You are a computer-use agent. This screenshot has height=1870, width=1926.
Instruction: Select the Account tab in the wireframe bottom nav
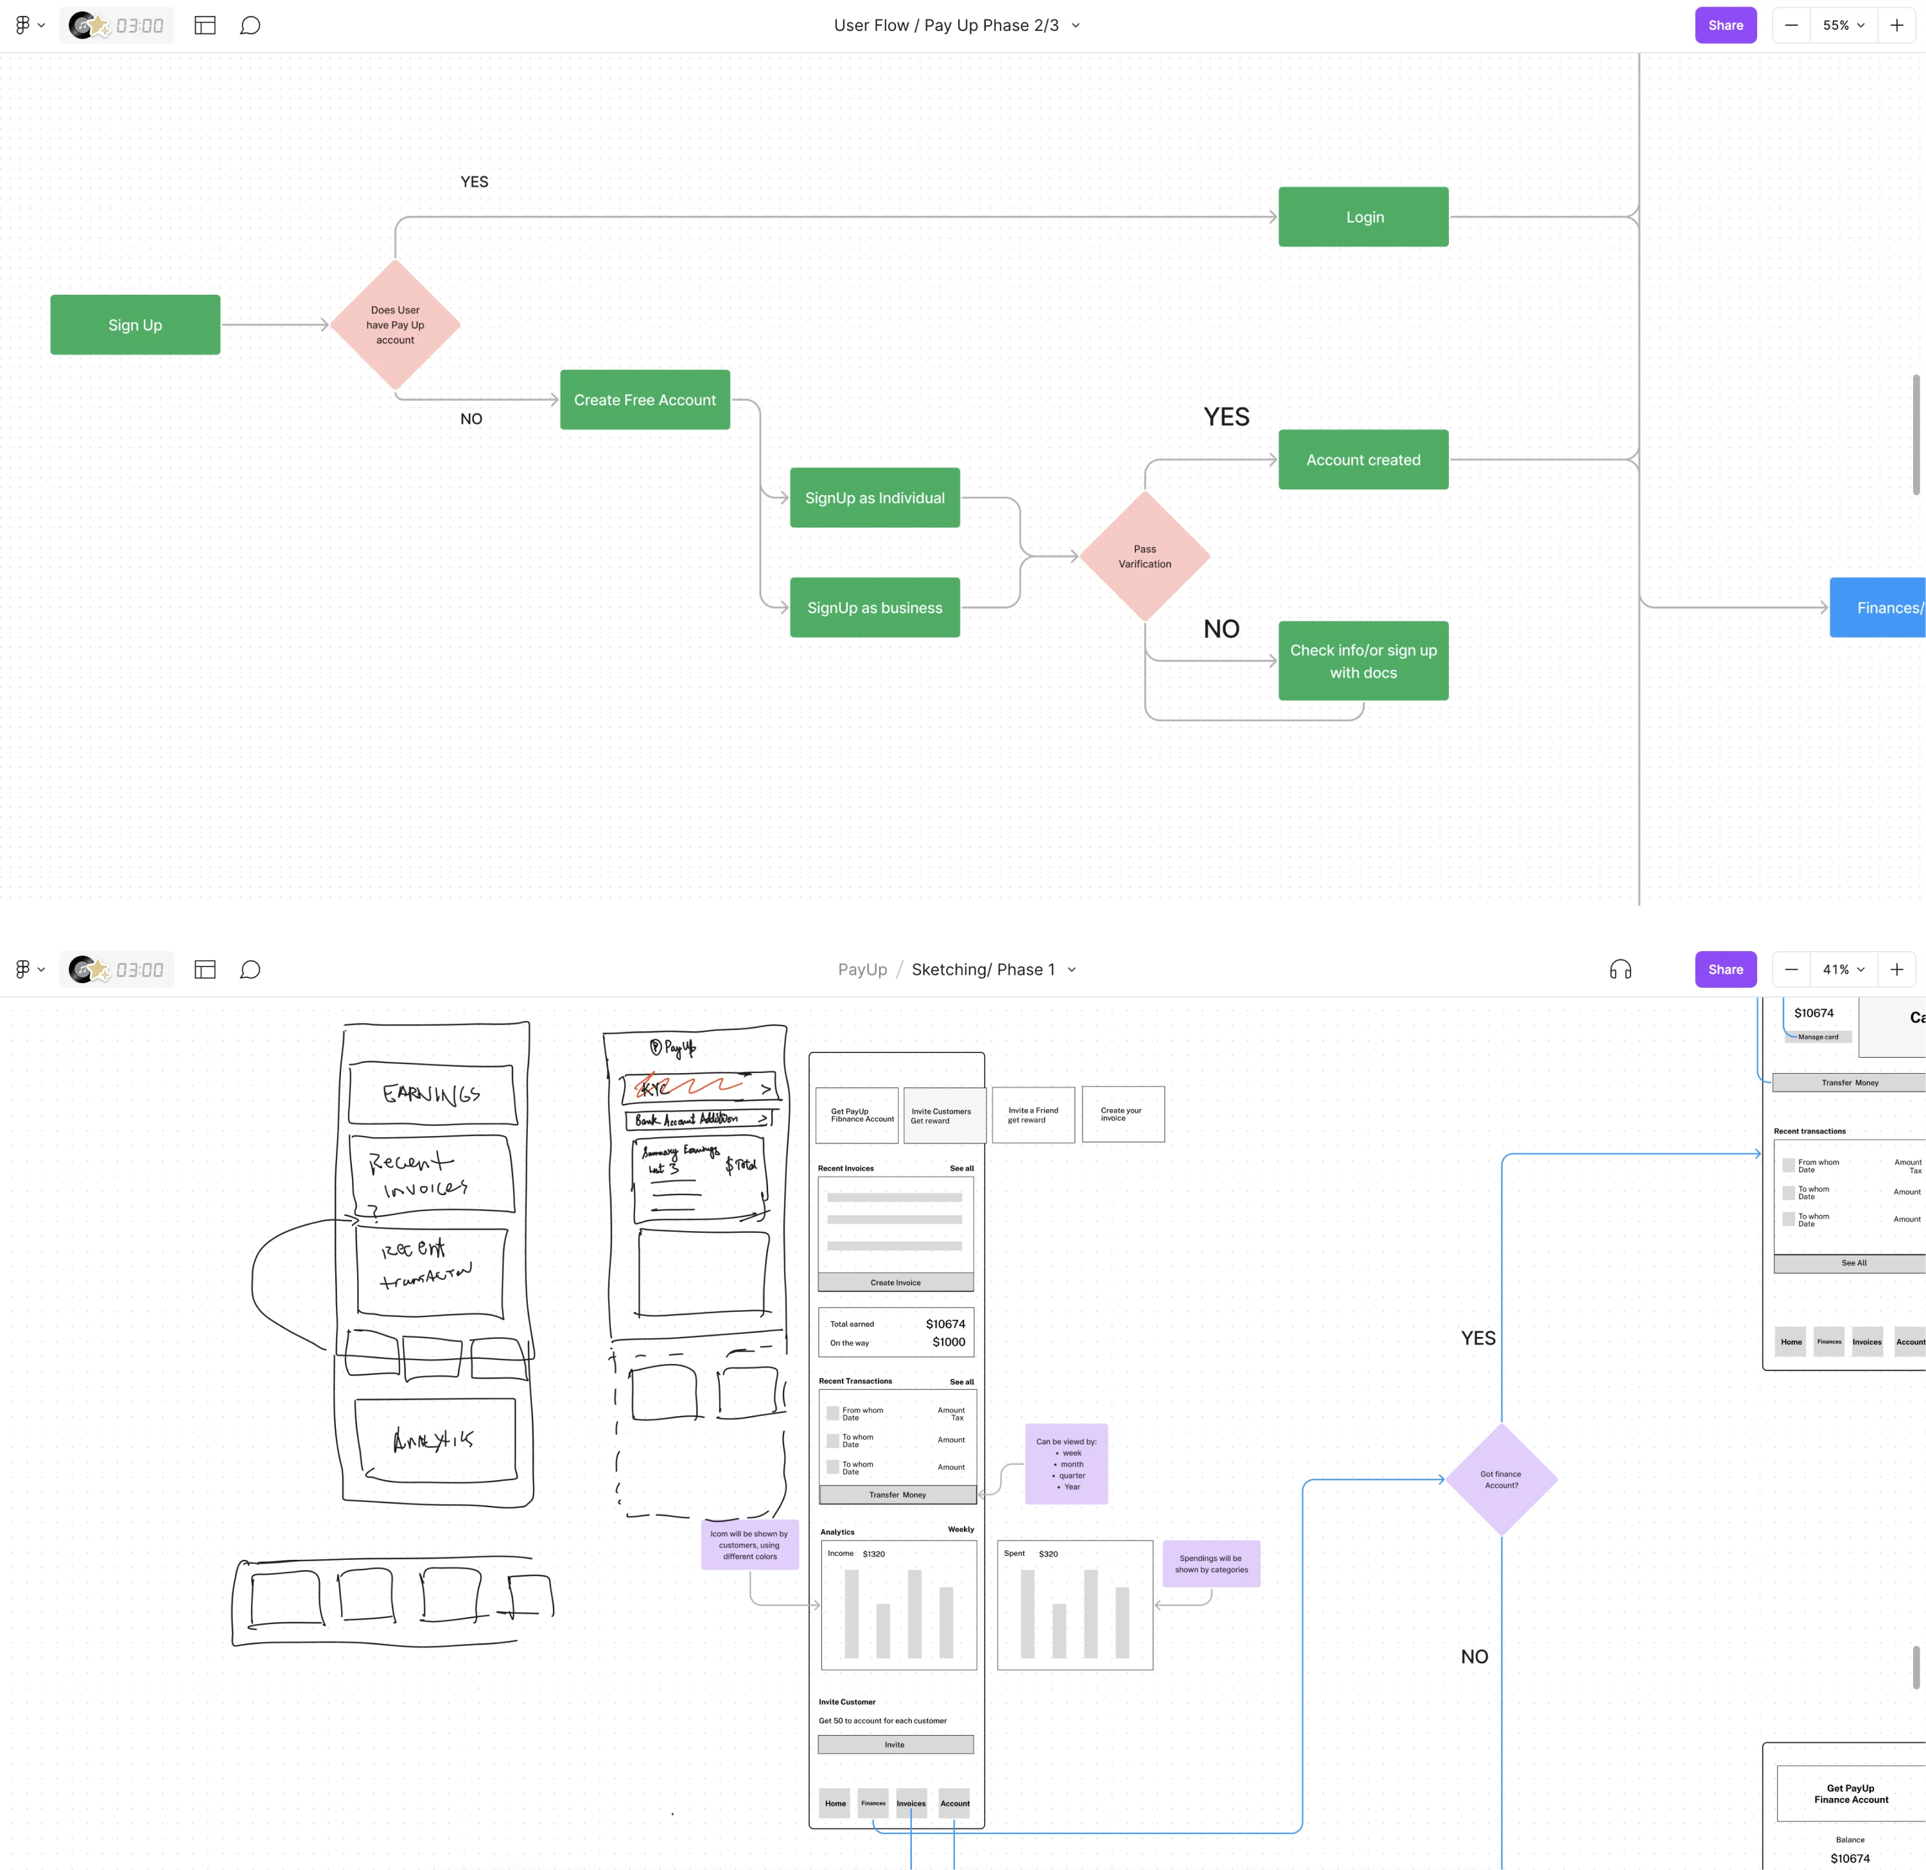(954, 1803)
